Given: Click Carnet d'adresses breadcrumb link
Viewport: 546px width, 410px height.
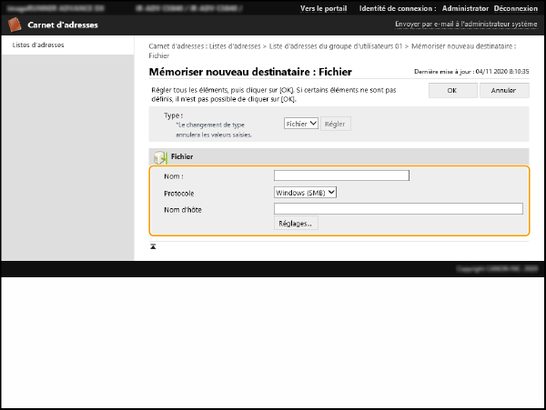Looking at the screenshot, I should (178, 45).
